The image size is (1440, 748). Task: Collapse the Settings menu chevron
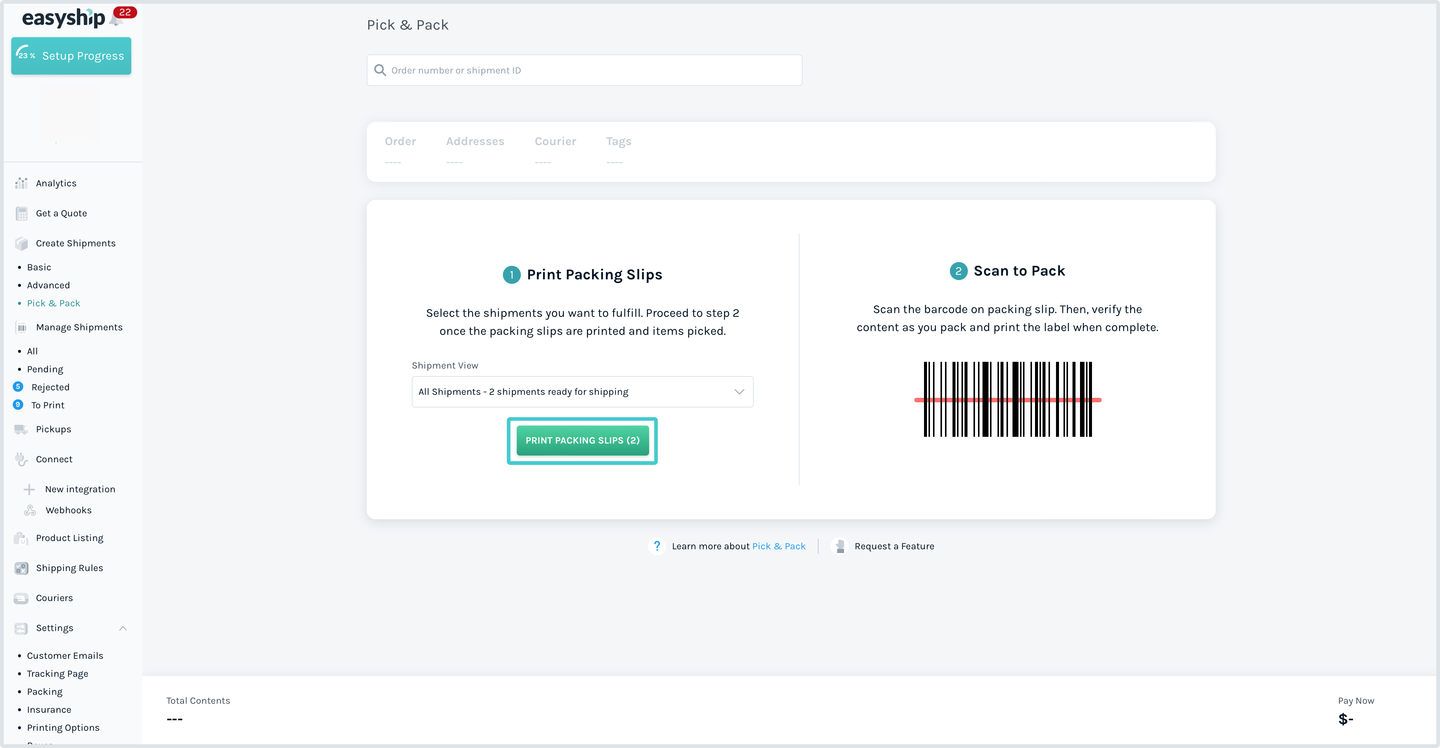123,628
